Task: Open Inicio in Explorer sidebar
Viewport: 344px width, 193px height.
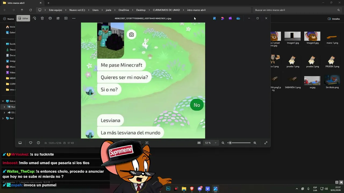Action: point(10,27)
